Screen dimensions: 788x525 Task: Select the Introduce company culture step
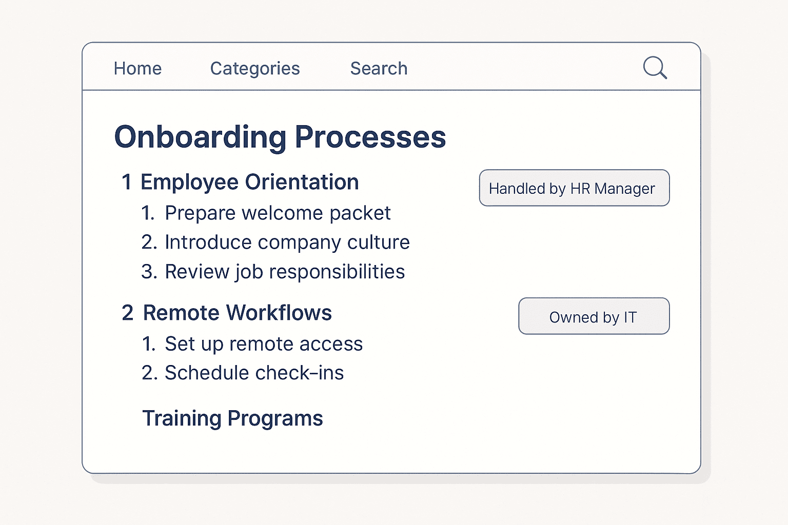point(287,243)
